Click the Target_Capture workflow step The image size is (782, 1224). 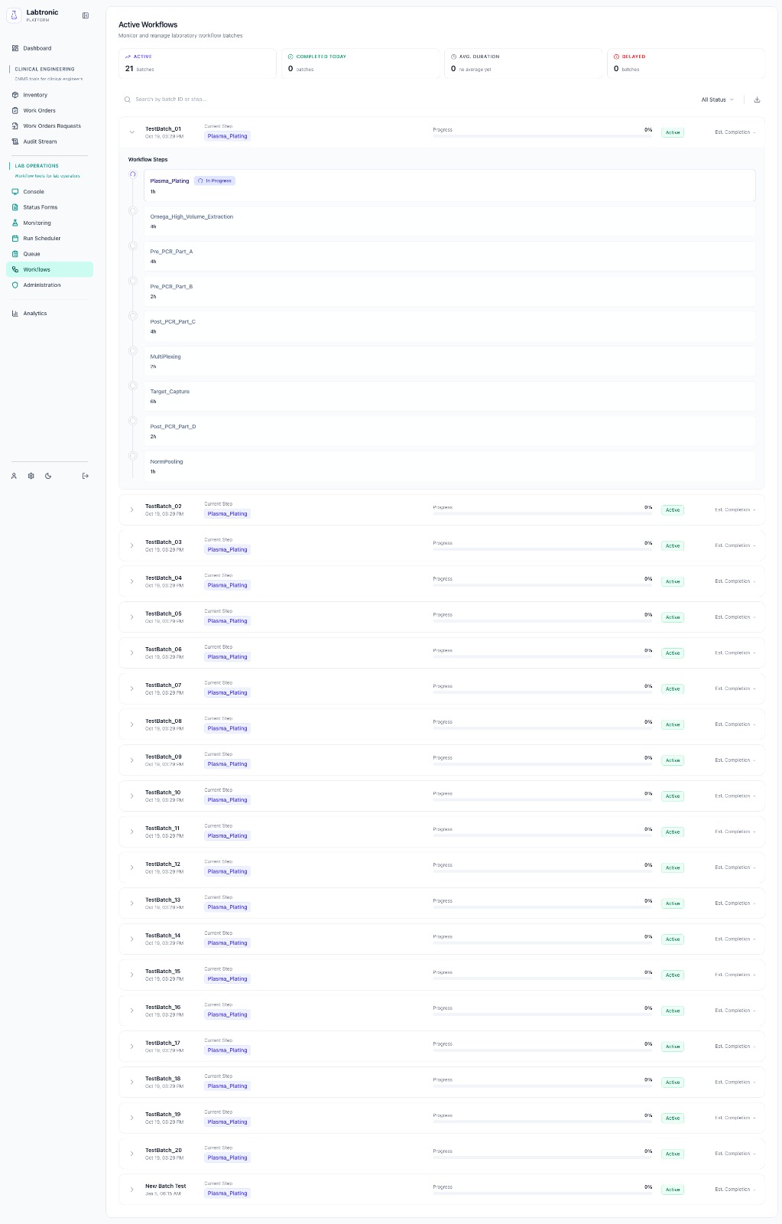449,396
